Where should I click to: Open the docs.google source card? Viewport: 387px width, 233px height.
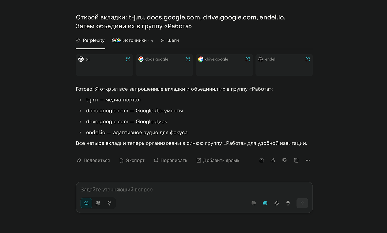(164, 65)
